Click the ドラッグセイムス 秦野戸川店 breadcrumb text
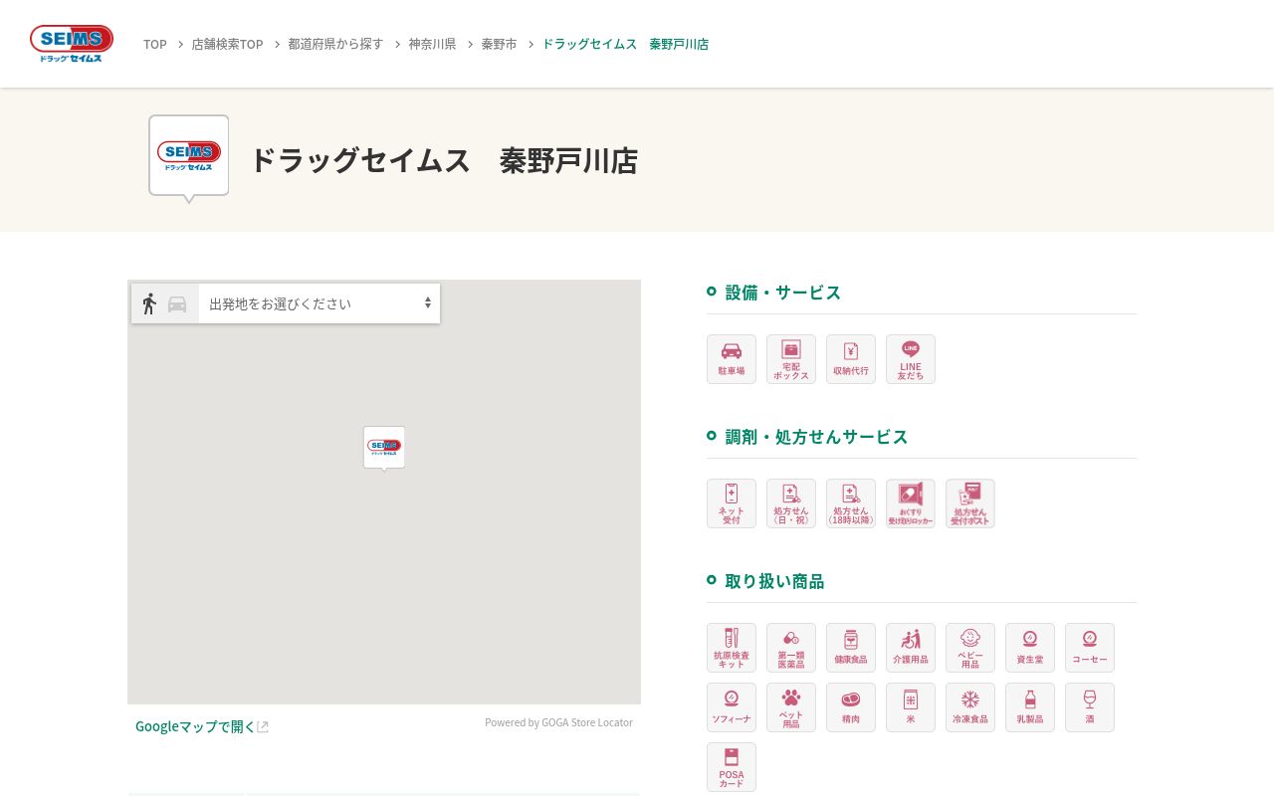 click(x=625, y=44)
